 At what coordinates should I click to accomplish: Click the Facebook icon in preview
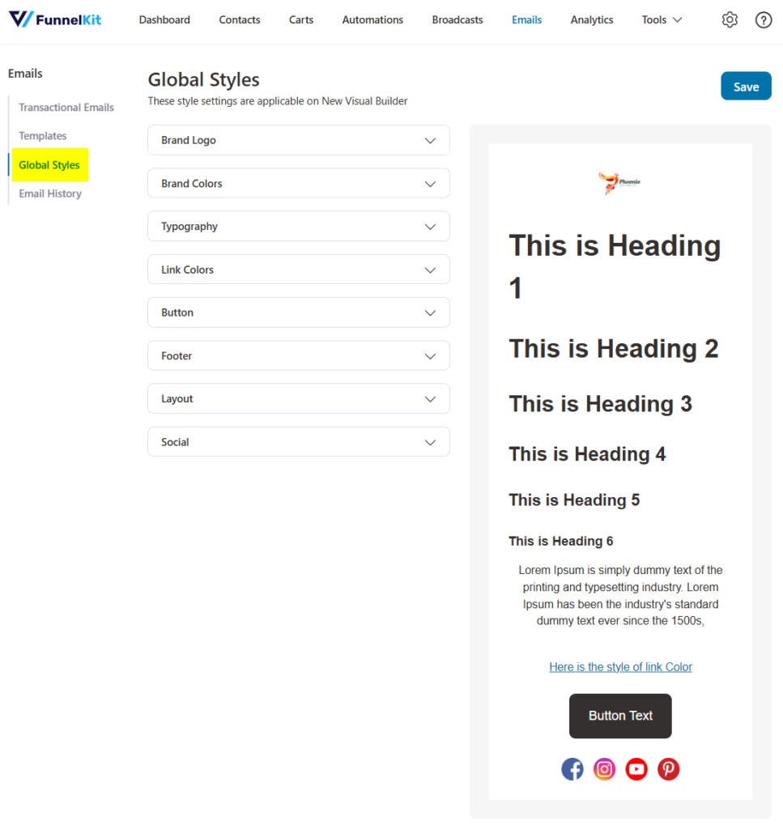[572, 769]
